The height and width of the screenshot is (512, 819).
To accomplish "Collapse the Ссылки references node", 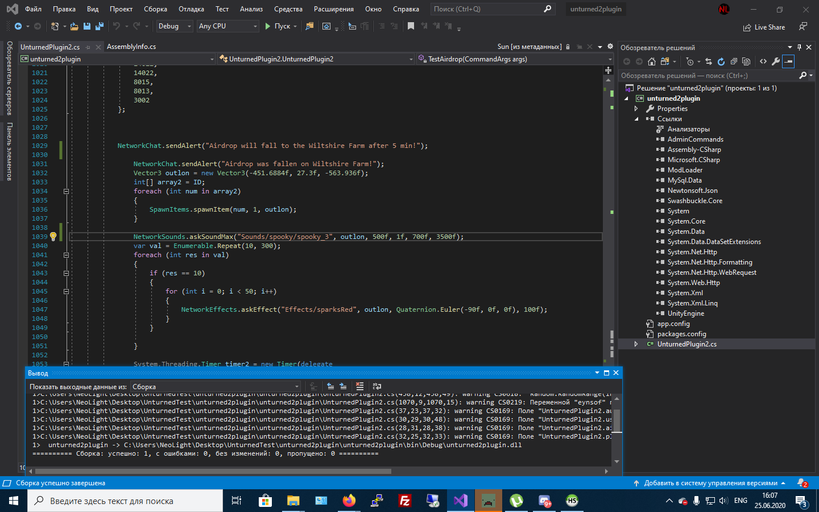I will (636, 119).
